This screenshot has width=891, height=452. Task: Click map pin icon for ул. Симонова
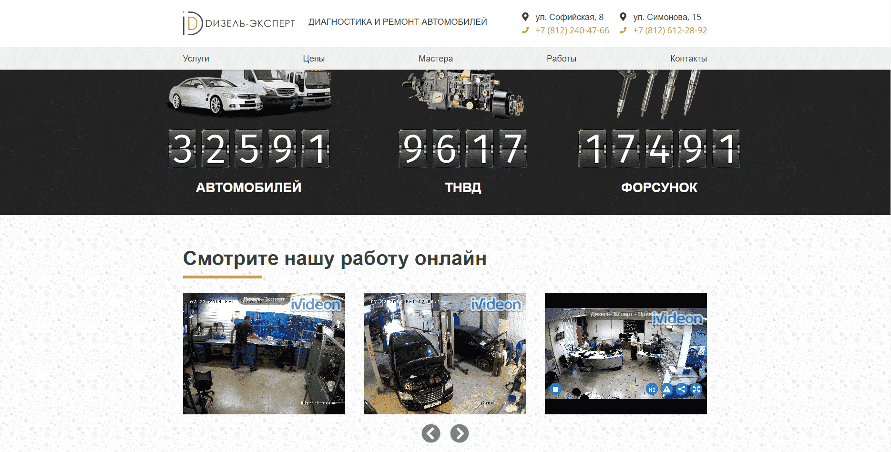623,17
